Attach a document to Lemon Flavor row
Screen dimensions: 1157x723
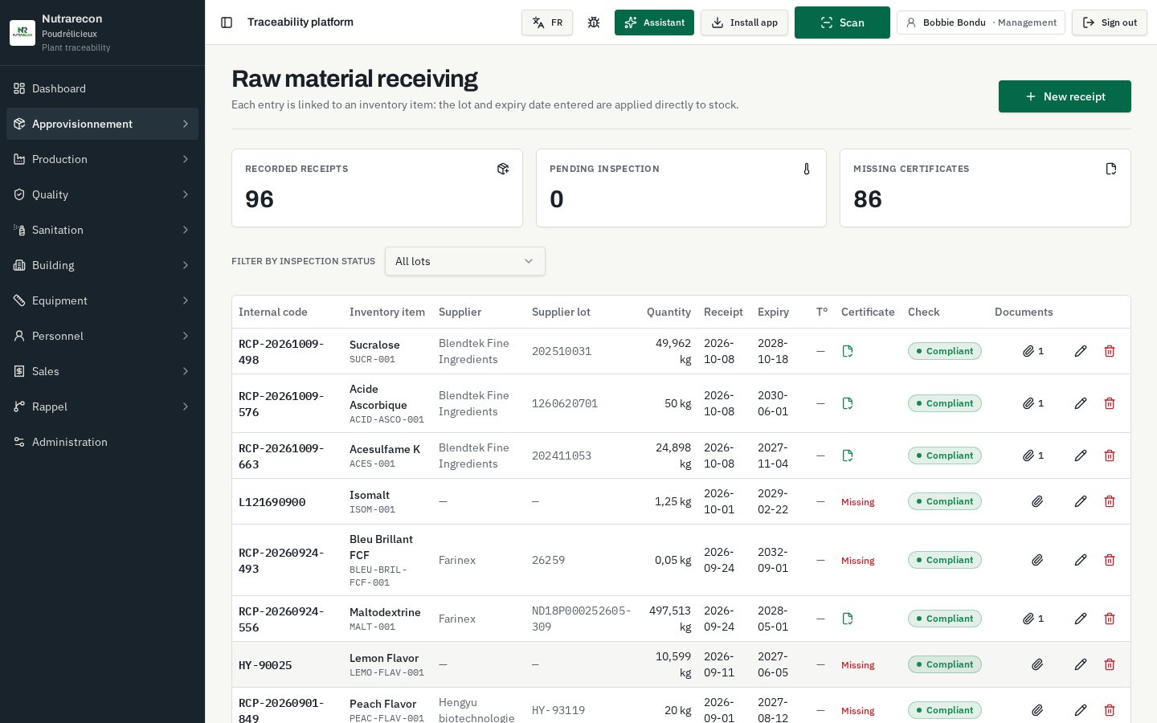coord(1037,664)
